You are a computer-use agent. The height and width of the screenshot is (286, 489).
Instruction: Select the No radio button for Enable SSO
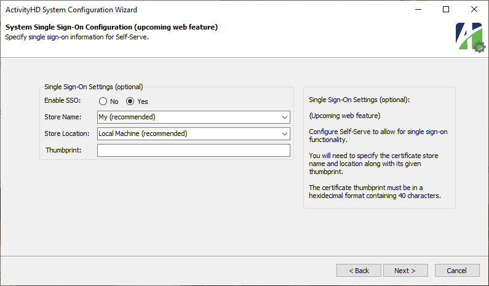click(x=103, y=101)
